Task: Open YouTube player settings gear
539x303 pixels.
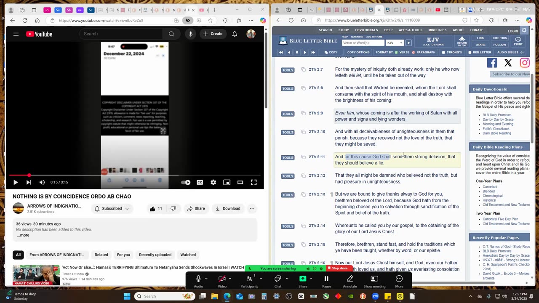Action: pos(213,182)
